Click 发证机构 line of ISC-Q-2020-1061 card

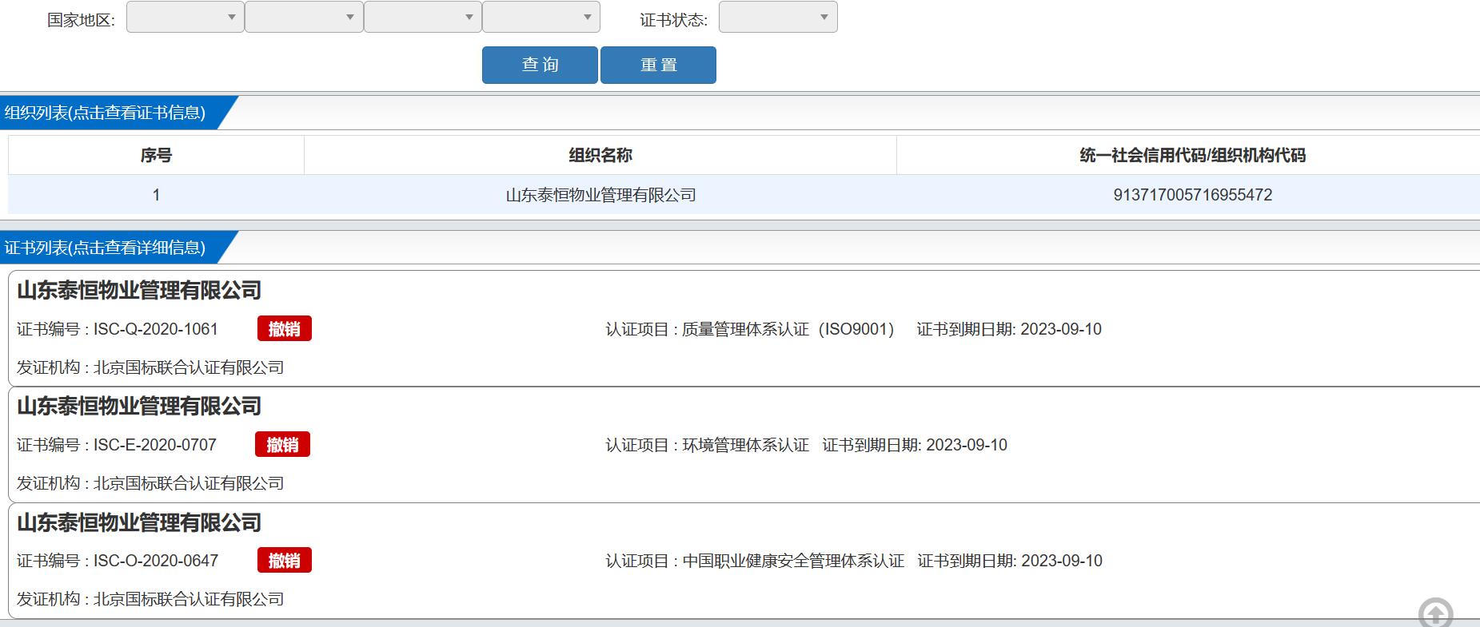[150, 367]
